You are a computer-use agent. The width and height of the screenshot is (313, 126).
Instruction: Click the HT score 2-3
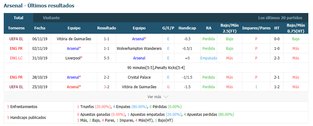point(277,58)
